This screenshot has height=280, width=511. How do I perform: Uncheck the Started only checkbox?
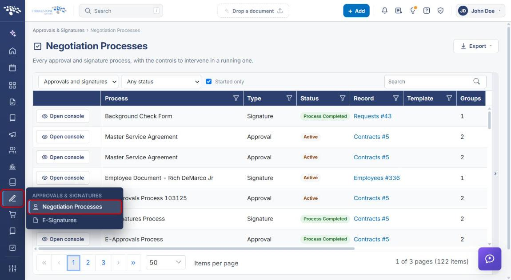[x=209, y=81]
